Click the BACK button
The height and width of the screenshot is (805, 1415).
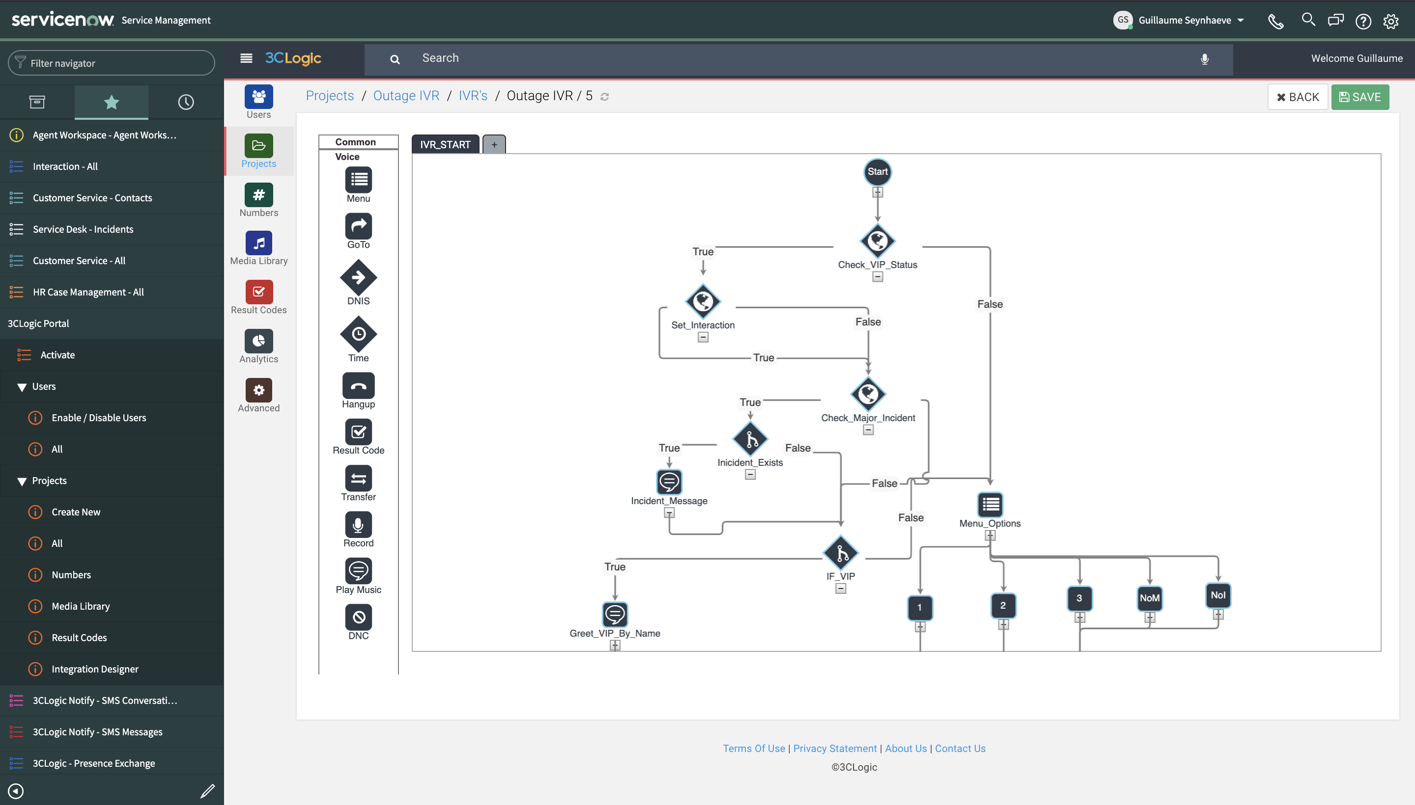click(x=1299, y=96)
